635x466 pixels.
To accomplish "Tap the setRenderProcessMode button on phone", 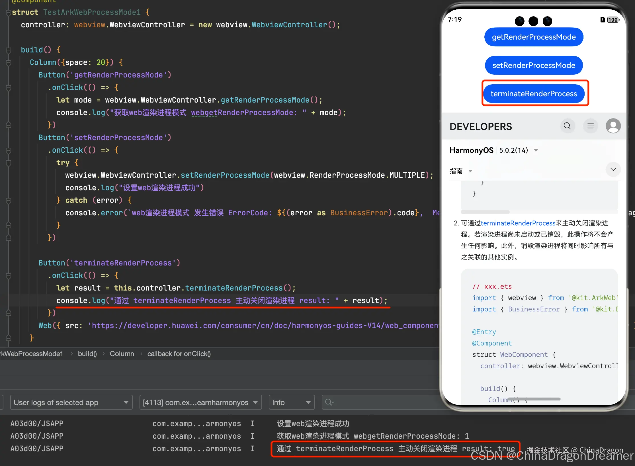I will tap(534, 66).
